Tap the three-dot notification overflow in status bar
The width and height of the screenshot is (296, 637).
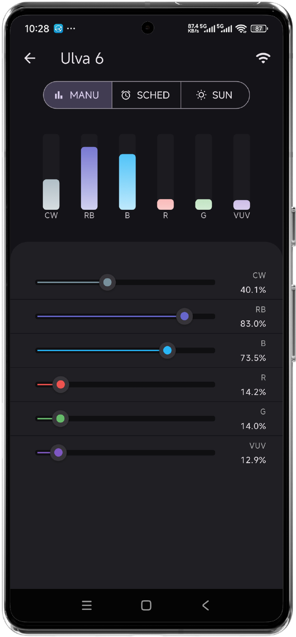coord(71,29)
